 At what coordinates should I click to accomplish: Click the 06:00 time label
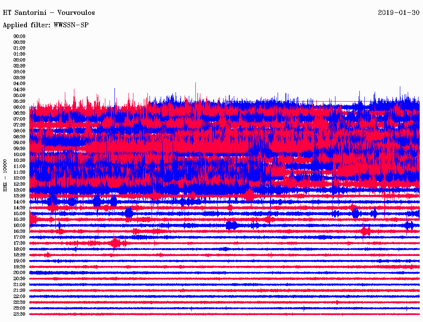click(x=19, y=107)
